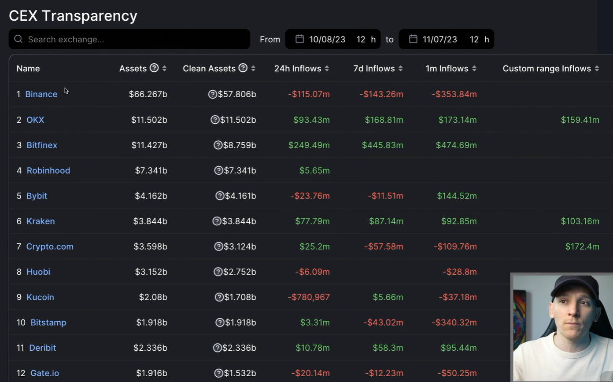613x382 pixels.
Task: Sort table by Clean Assets column arrows
Action: (x=253, y=68)
